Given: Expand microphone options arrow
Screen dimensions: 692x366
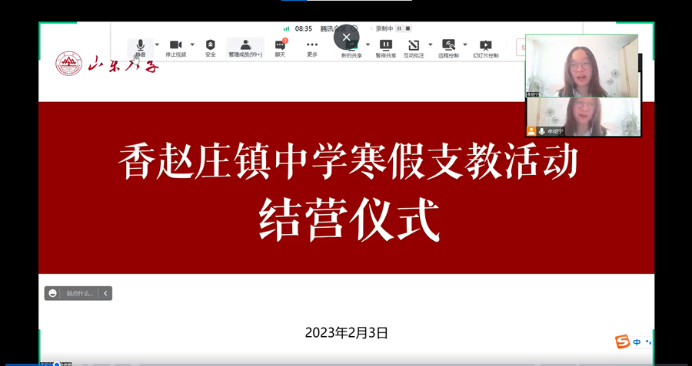Looking at the screenshot, I should (x=158, y=45).
